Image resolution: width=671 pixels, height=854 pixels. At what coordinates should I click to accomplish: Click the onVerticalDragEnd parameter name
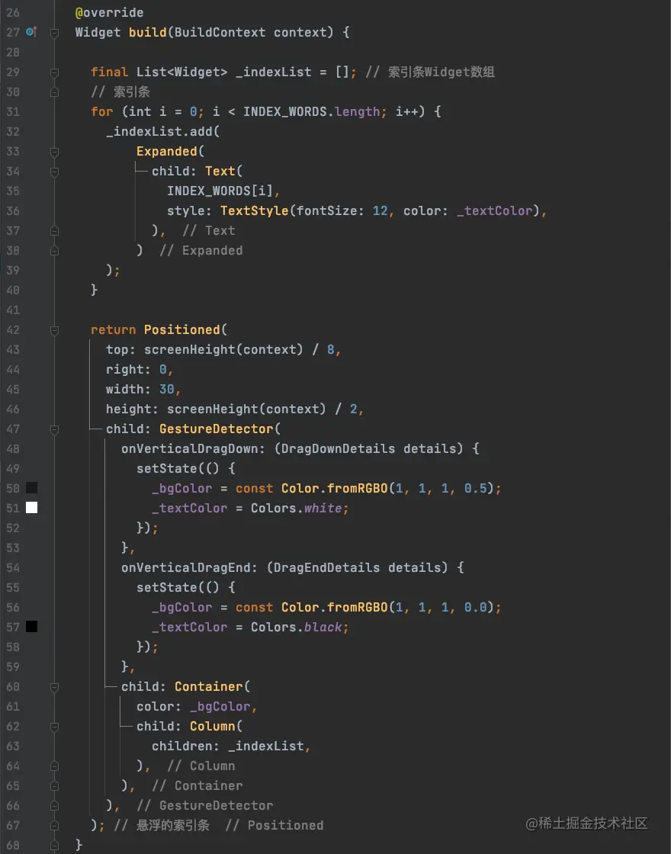coord(189,568)
